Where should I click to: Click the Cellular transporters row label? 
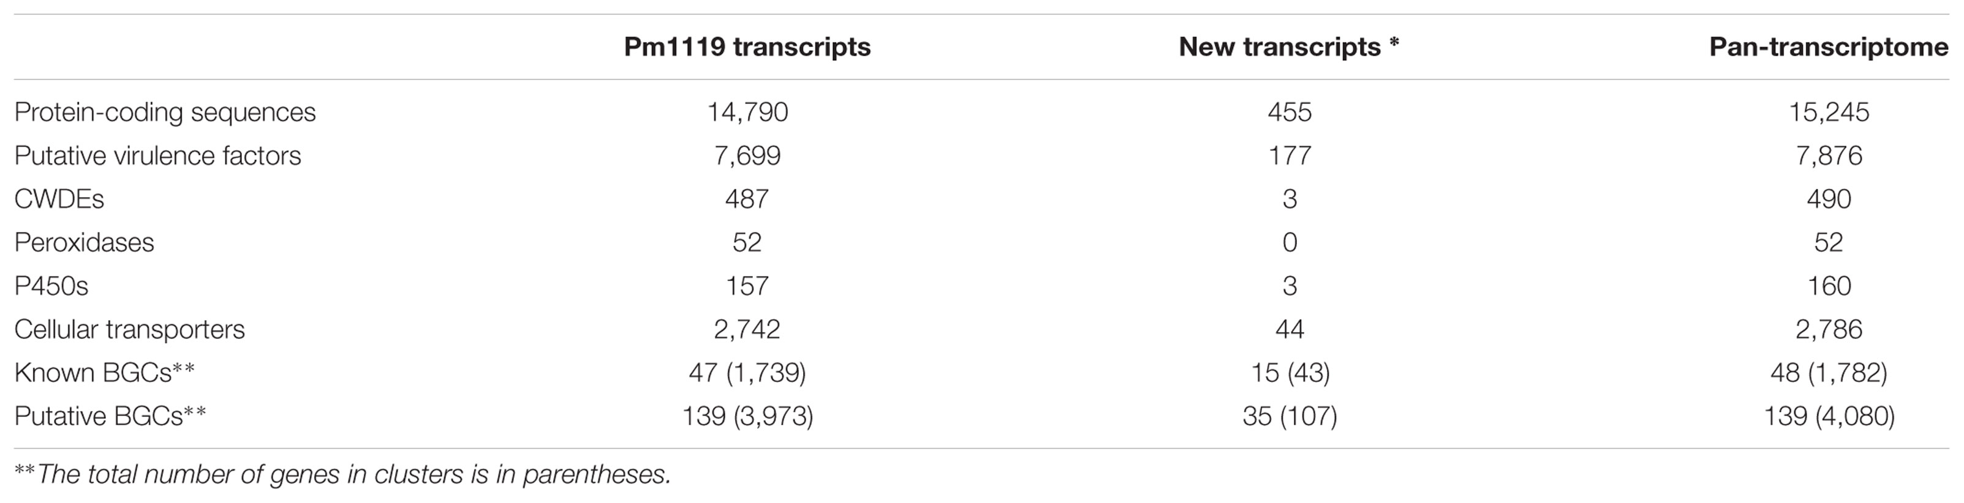pyautogui.click(x=130, y=329)
